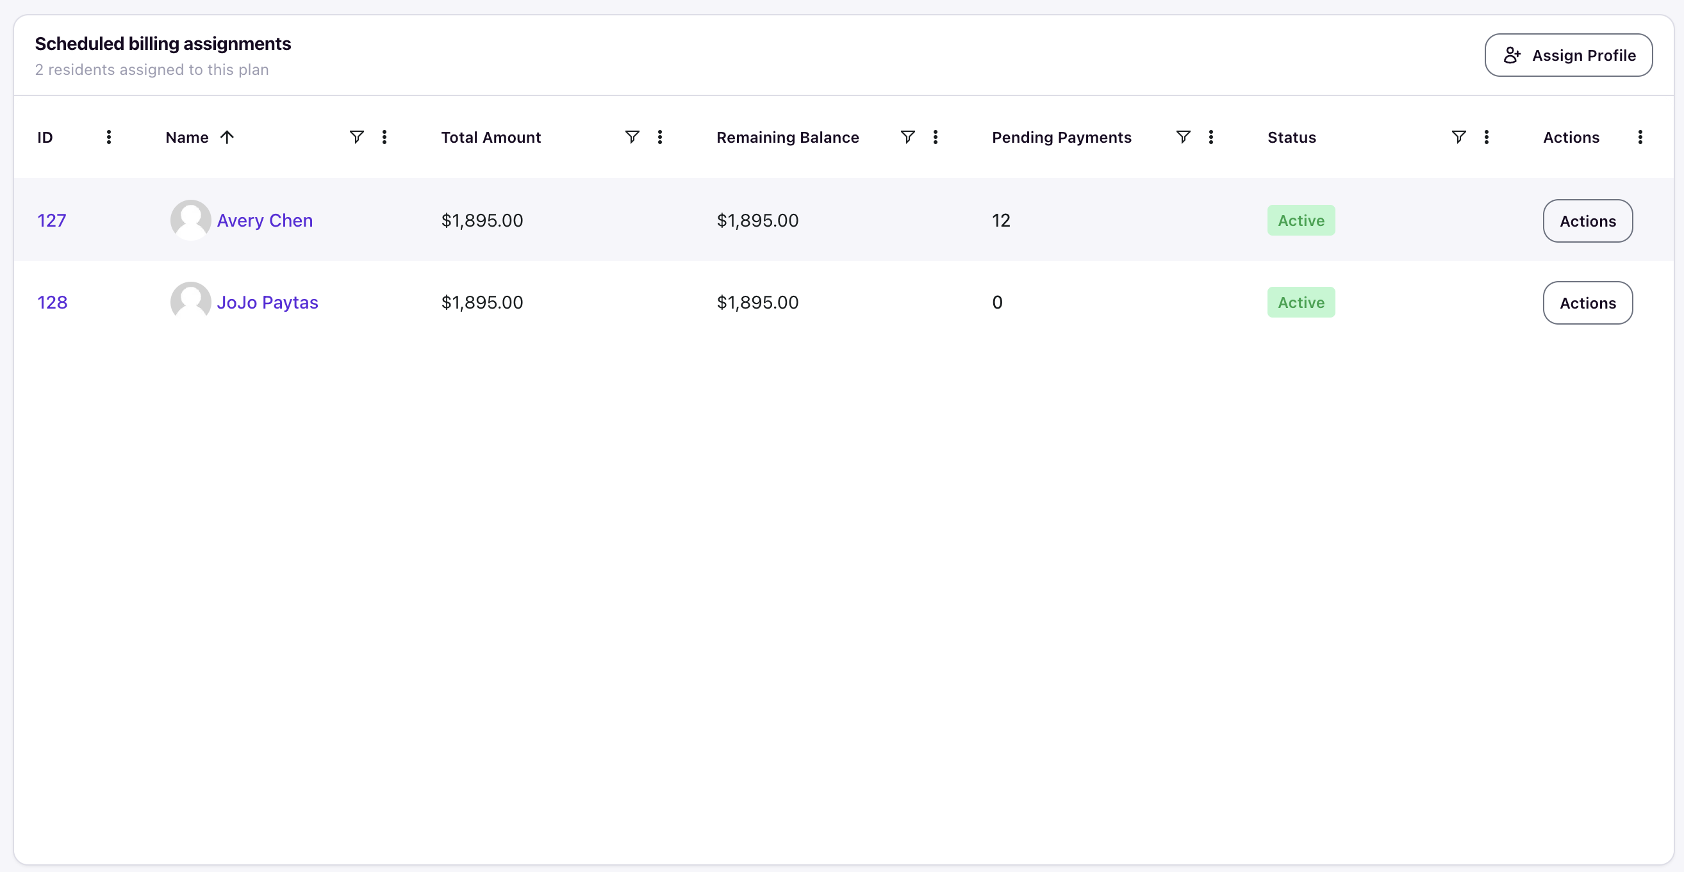Click JoJo Paytas's avatar image
Image resolution: width=1684 pixels, height=872 pixels.
point(190,302)
